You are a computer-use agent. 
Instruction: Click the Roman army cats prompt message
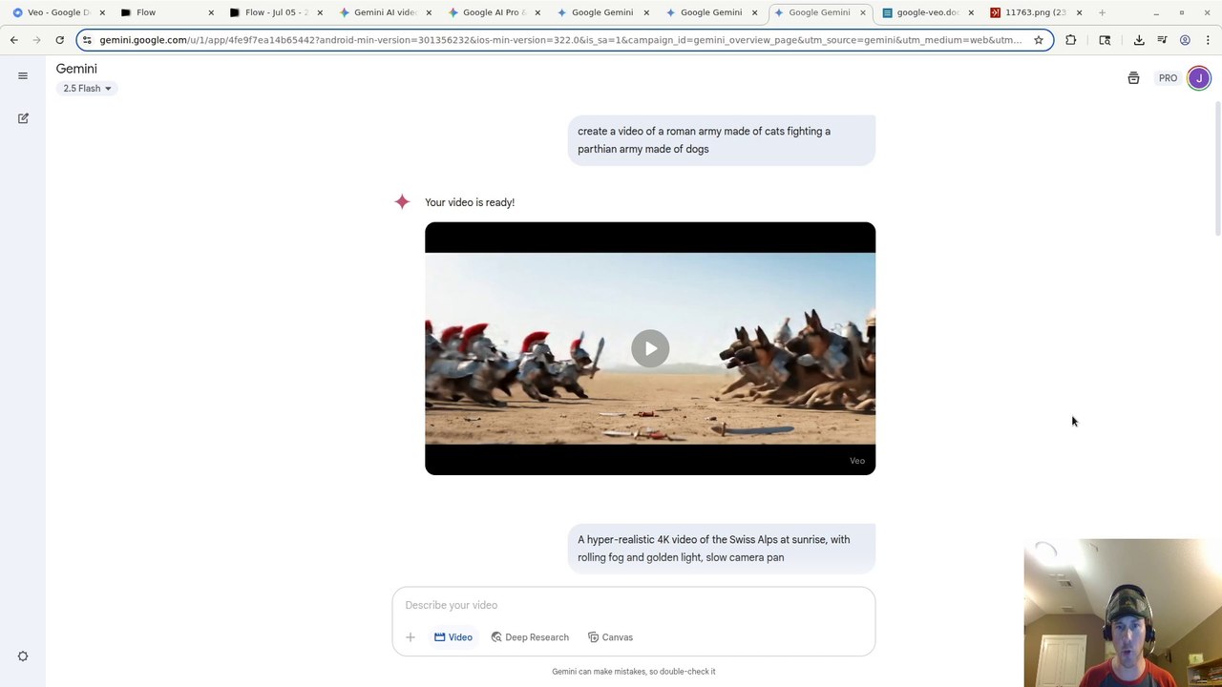coord(721,140)
